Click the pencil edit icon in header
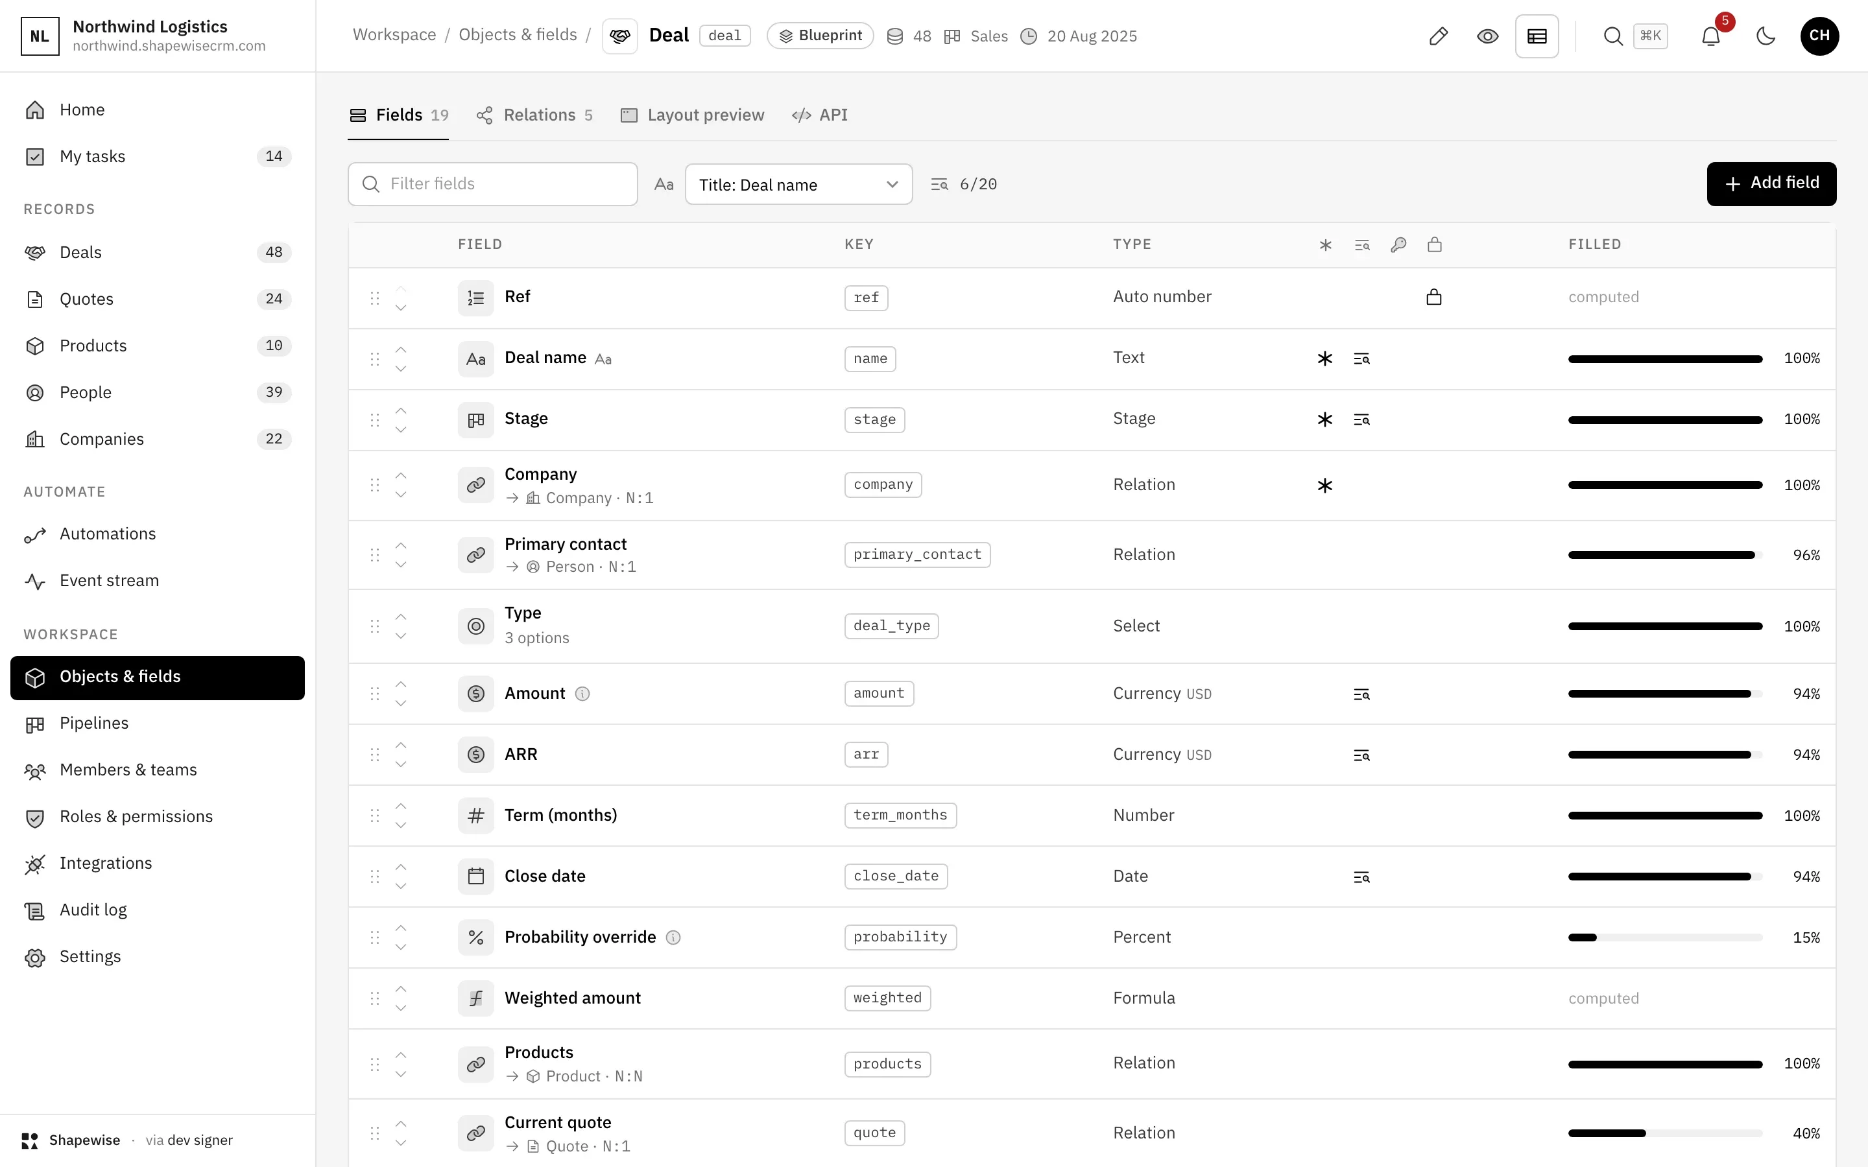Viewport: 1868px width, 1167px height. point(1438,36)
